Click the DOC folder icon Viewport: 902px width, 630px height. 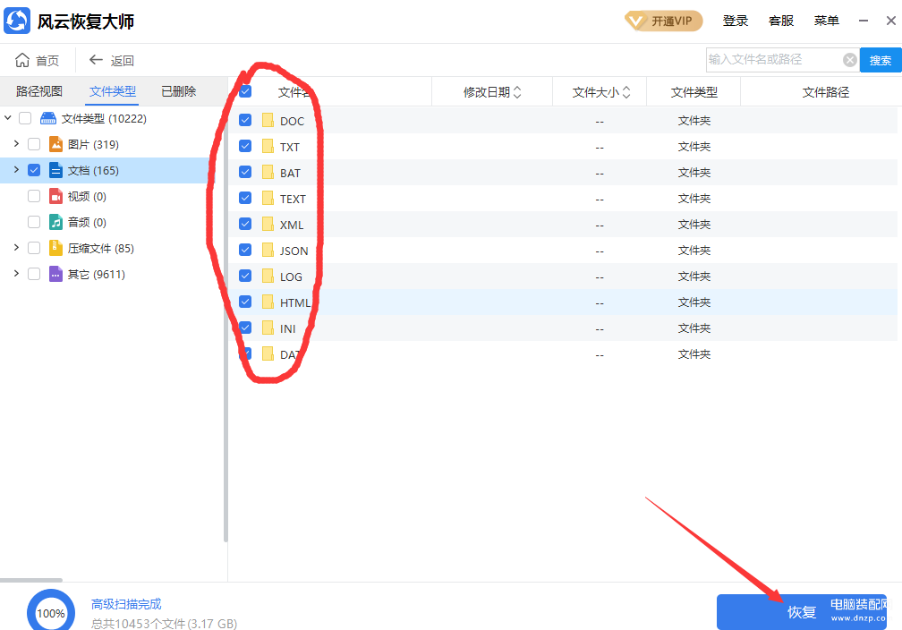pos(268,120)
